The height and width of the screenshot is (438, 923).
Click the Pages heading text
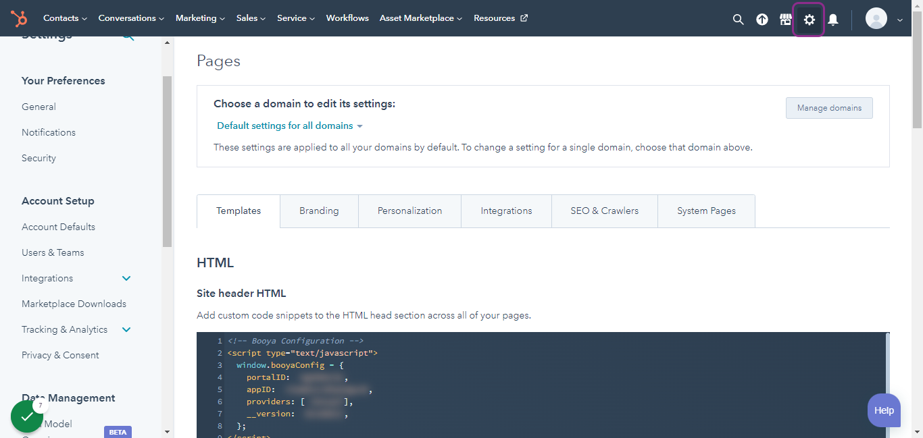218,61
